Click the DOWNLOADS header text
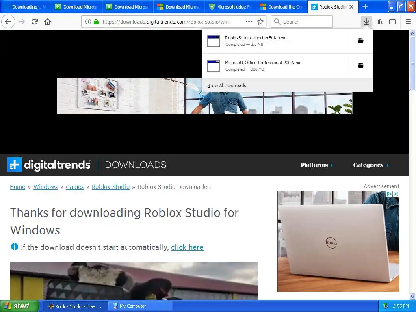416x312 pixels. [136, 165]
